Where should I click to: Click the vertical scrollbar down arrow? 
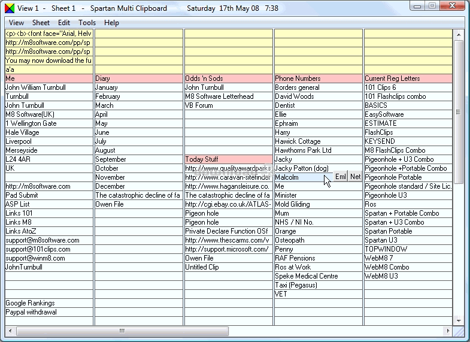(459, 321)
